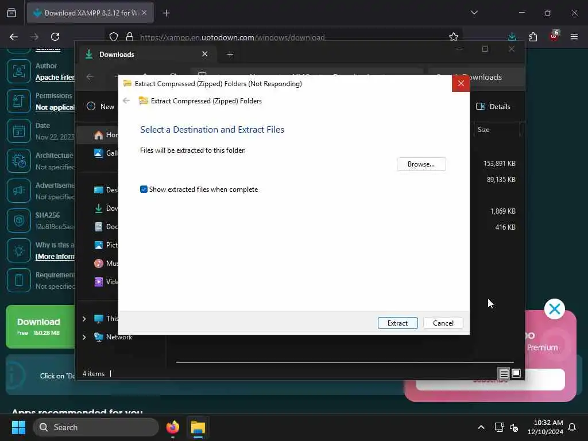This screenshot has height=441, width=588.
Task: Select Network in Explorer sidebar
Action: (113, 336)
